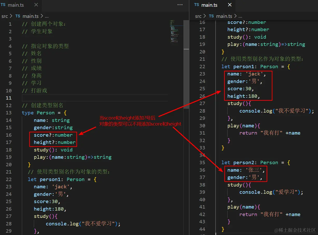318x235 pixels.
Task: Click 'let person1: Person' in right editor
Action: (250, 67)
